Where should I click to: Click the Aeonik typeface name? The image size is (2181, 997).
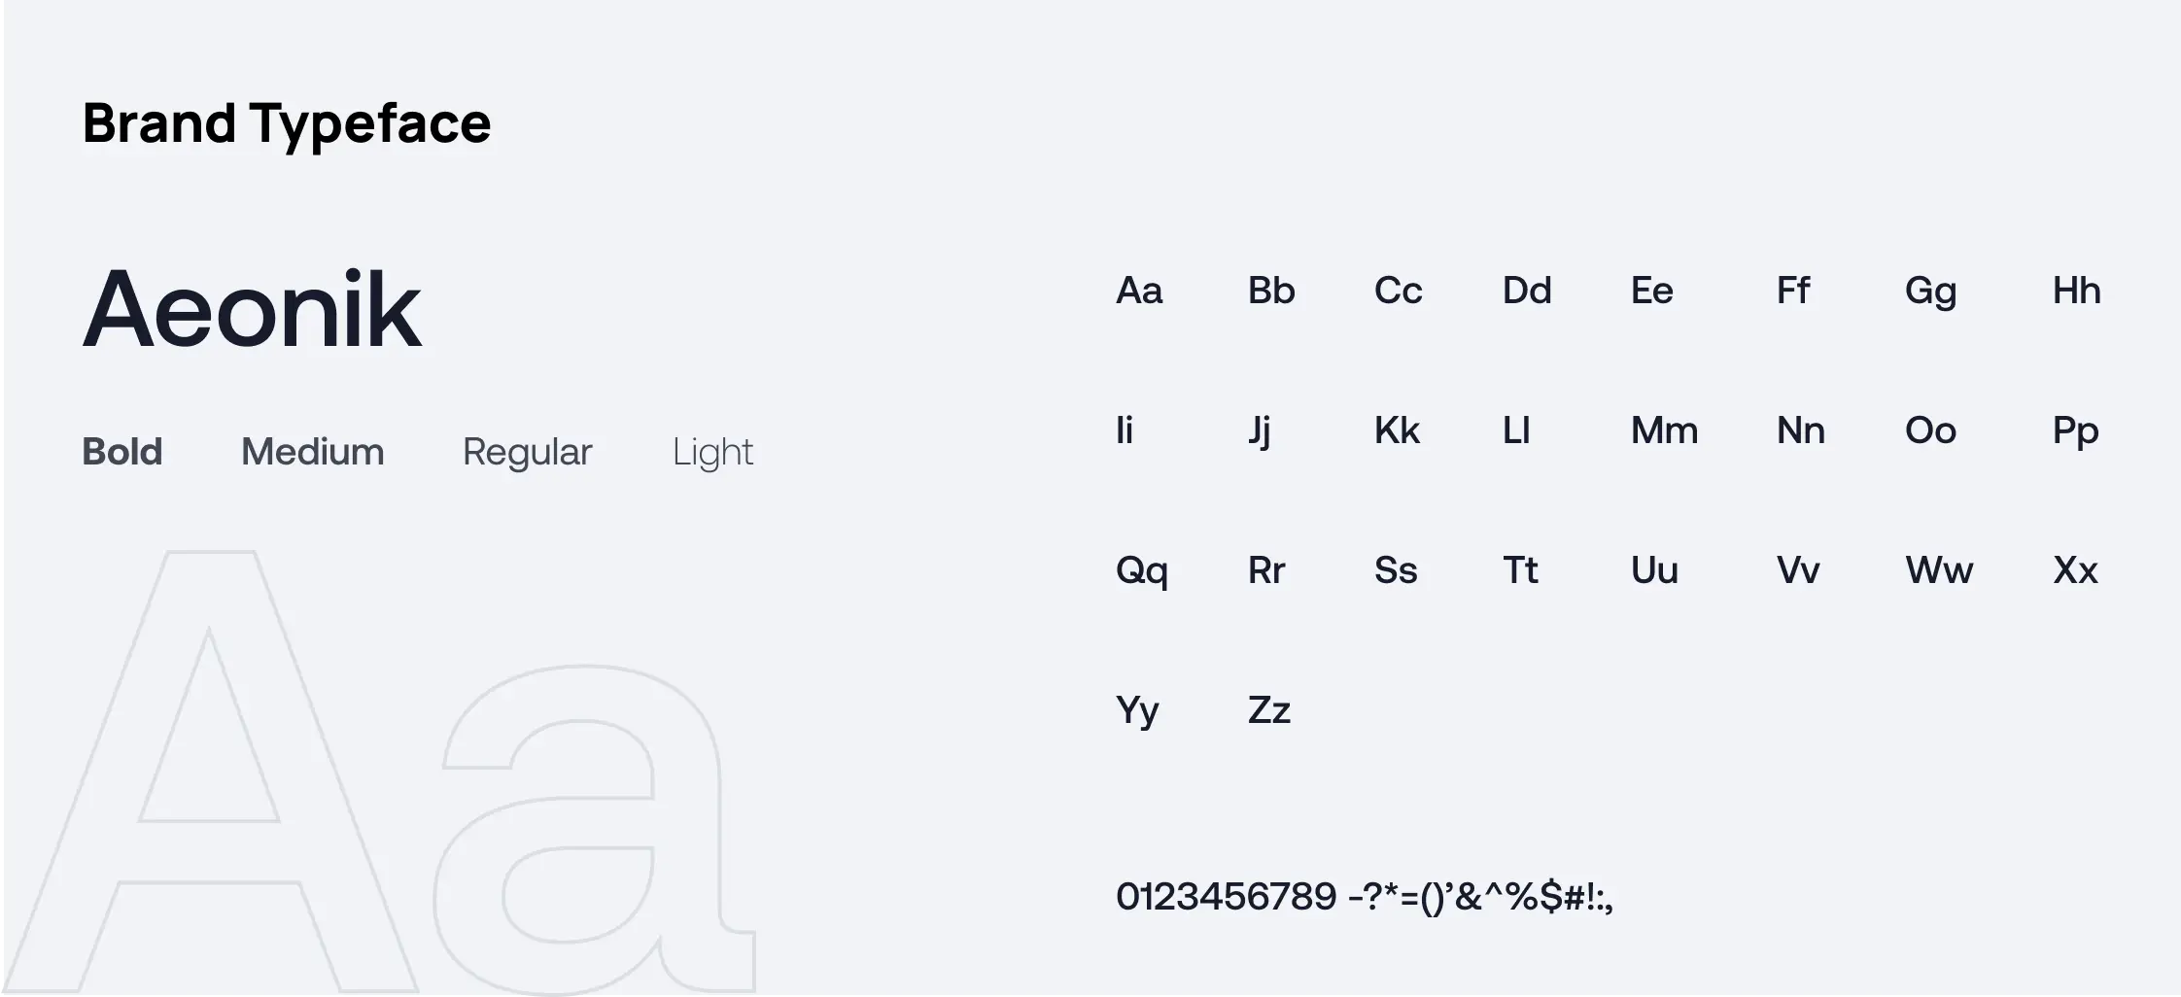coord(252,309)
